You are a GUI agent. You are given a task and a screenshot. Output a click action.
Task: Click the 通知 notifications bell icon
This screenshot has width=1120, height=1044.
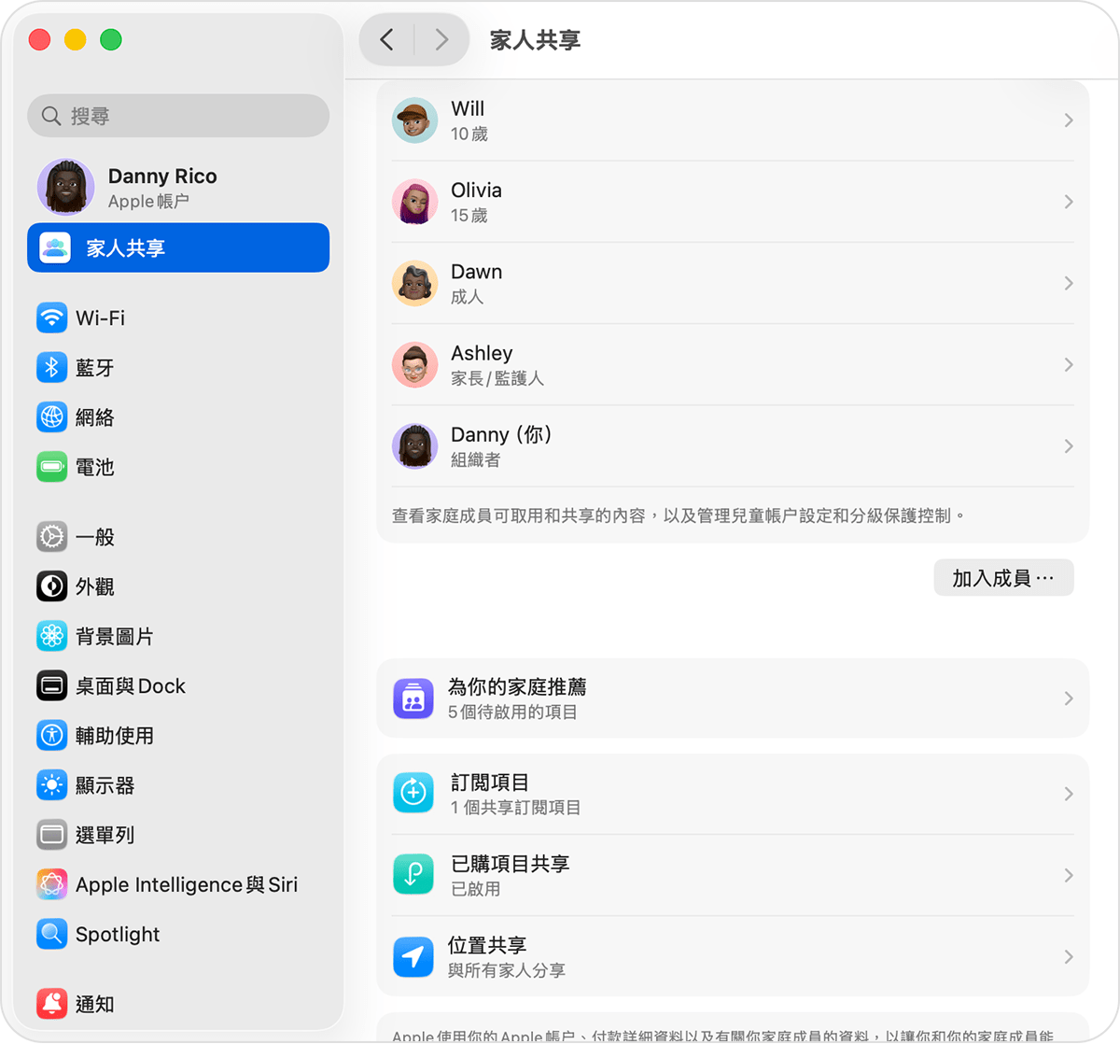point(51,1004)
